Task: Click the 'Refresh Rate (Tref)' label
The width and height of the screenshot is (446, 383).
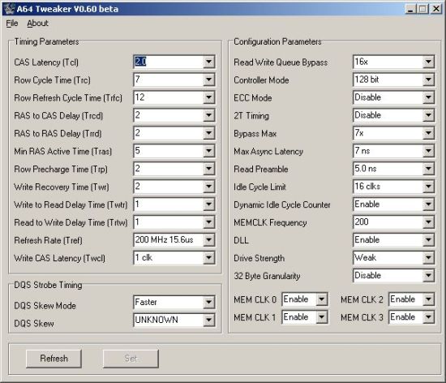Action: [x=48, y=240]
